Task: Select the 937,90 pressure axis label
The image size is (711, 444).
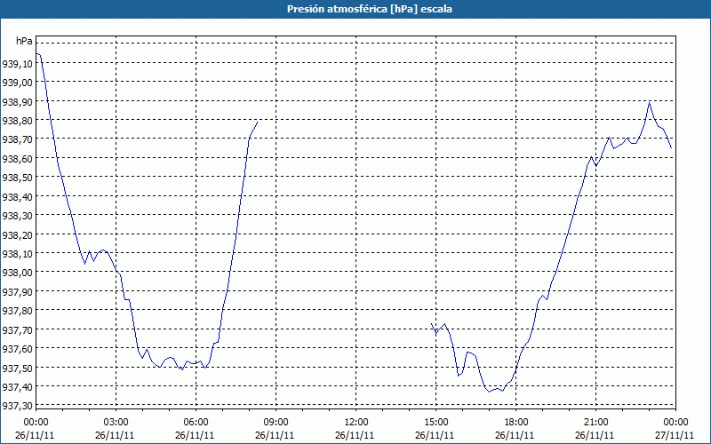Action: click(x=17, y=292)
